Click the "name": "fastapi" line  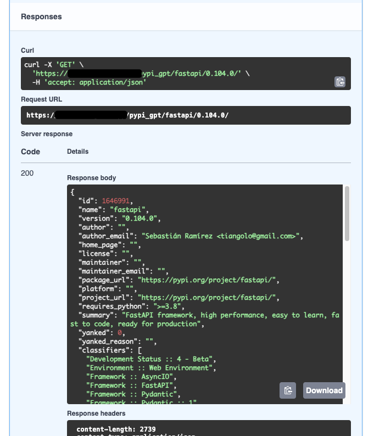(x=114, y=210)
